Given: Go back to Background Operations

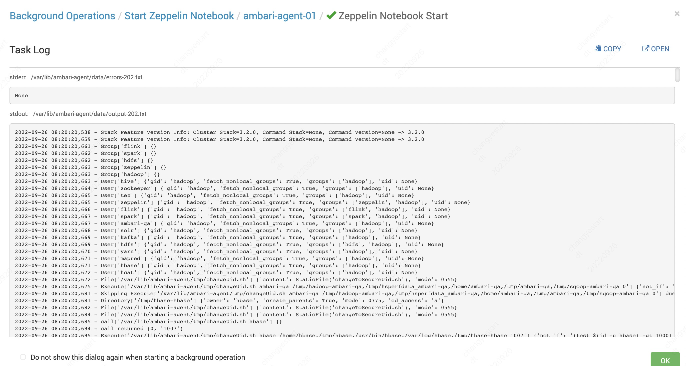Looking at the screenshot, I should pos(62,16).
